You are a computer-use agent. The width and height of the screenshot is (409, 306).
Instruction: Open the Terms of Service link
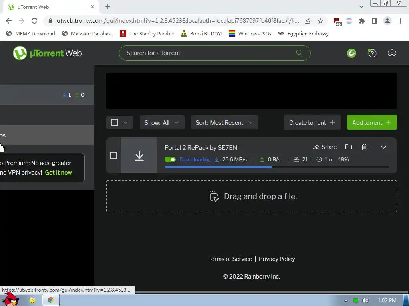(x=230, y=259)
